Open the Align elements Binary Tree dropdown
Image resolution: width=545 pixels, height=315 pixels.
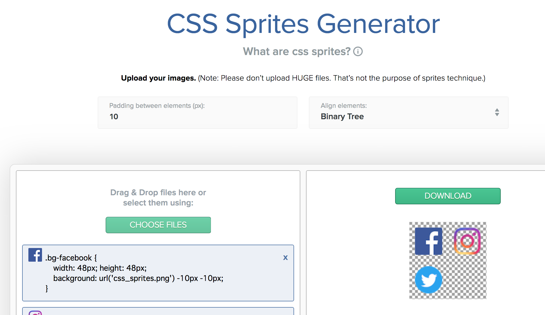[x=408, y=113]
